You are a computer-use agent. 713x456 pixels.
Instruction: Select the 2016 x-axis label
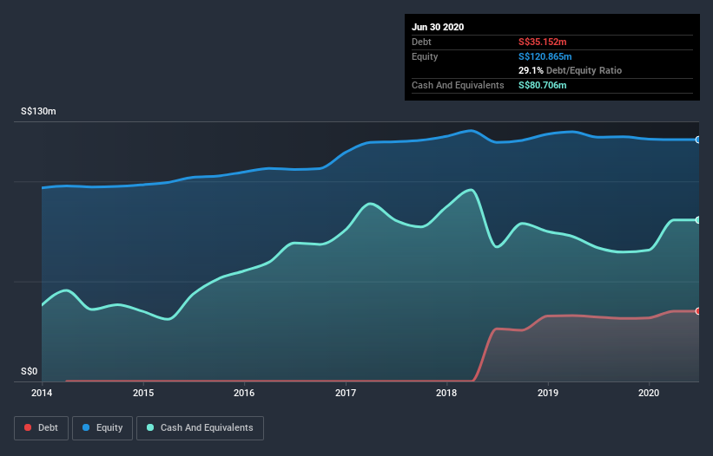(x=244, y=393)
